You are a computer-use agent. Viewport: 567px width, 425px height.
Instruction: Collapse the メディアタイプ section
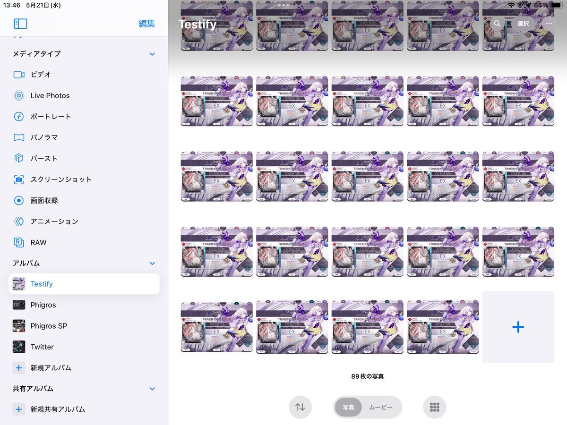[x=152, y=54]
